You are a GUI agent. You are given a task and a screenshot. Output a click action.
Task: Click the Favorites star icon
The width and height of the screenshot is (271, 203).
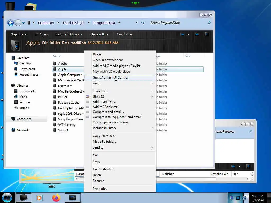(x=13, y=58)
